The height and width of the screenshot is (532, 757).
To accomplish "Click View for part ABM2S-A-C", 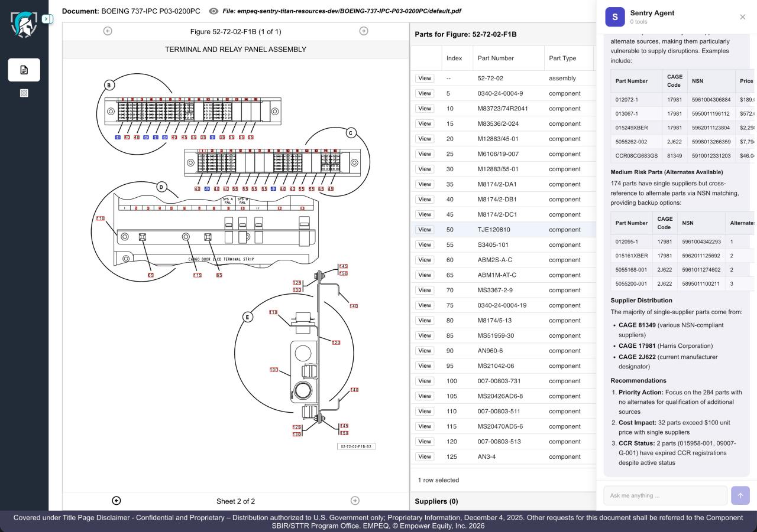I will pos(424,260).
